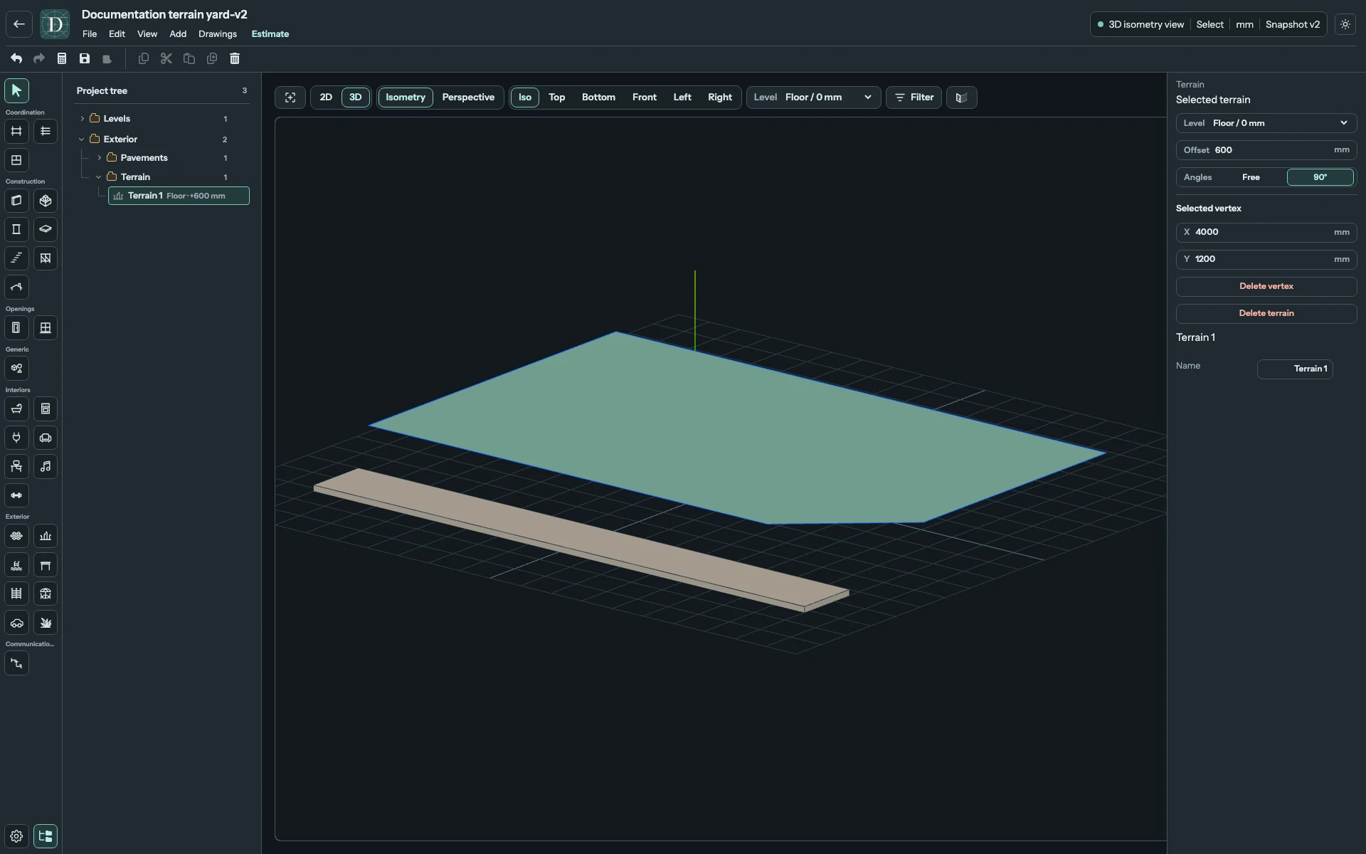Choose the window tool under Openings

[46, 328]
